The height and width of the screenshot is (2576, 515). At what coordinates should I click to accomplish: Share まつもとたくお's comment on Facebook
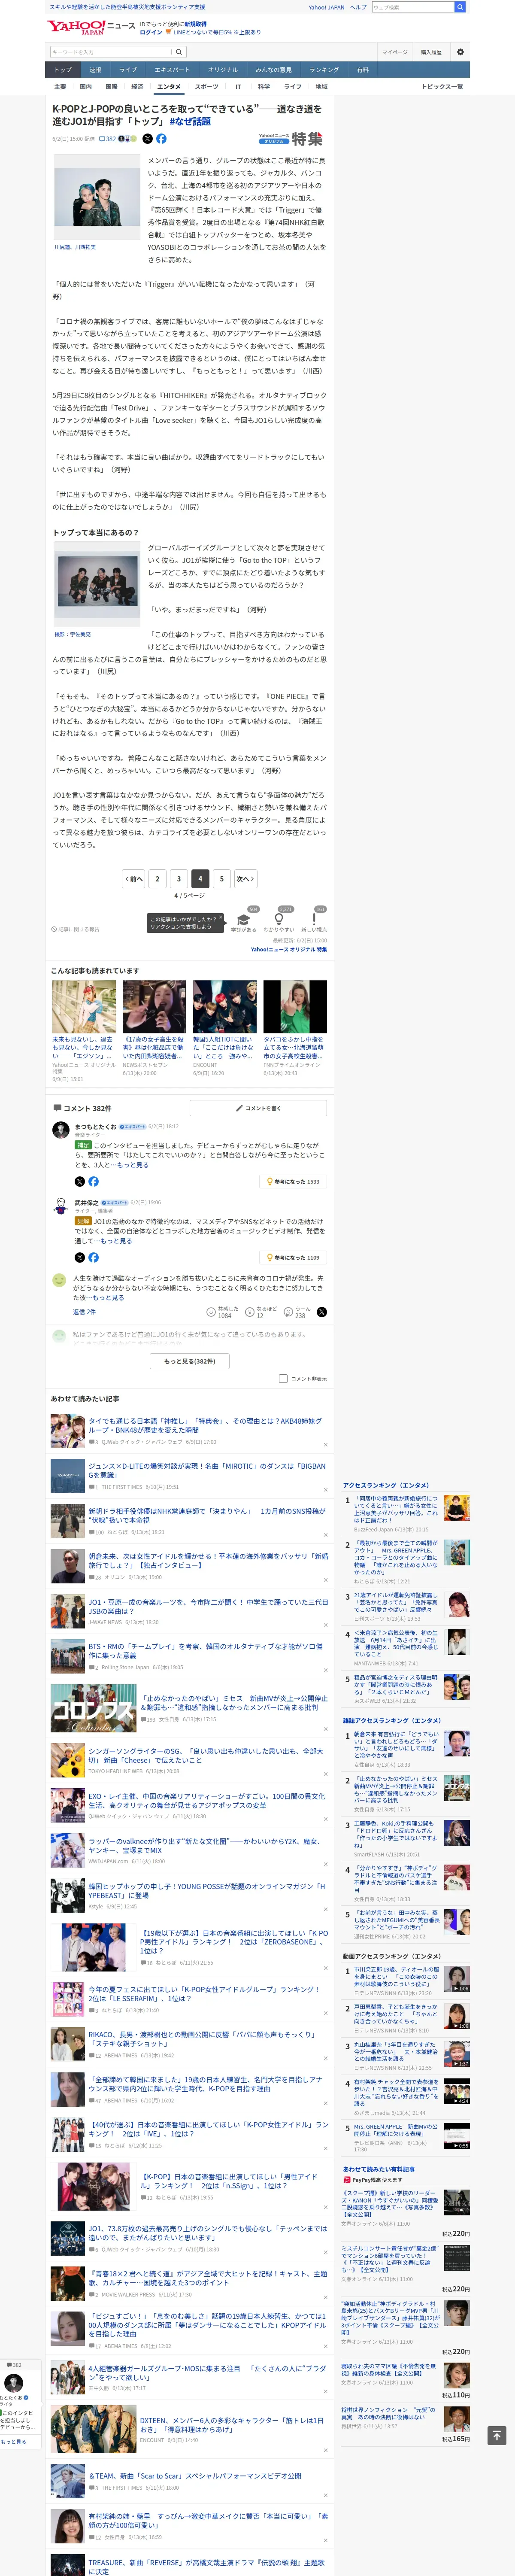coord(93,1181)
